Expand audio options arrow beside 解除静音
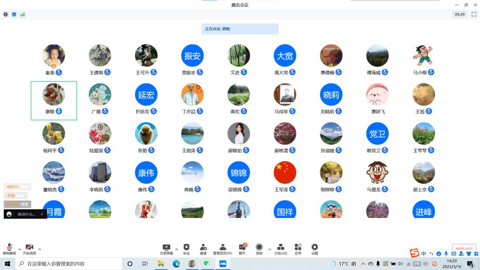This screenshot has height=270, width=480. click(x=19, y=249)
